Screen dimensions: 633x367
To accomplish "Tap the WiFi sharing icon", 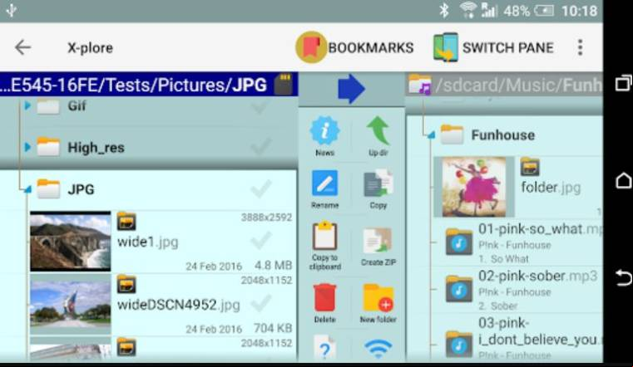I will (x=378, y=349).
